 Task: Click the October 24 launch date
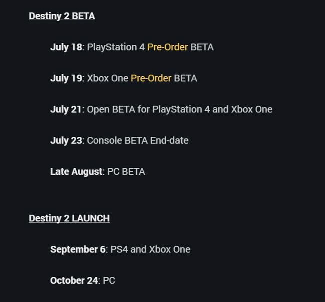pyautogui.click(x=74, y=280)
